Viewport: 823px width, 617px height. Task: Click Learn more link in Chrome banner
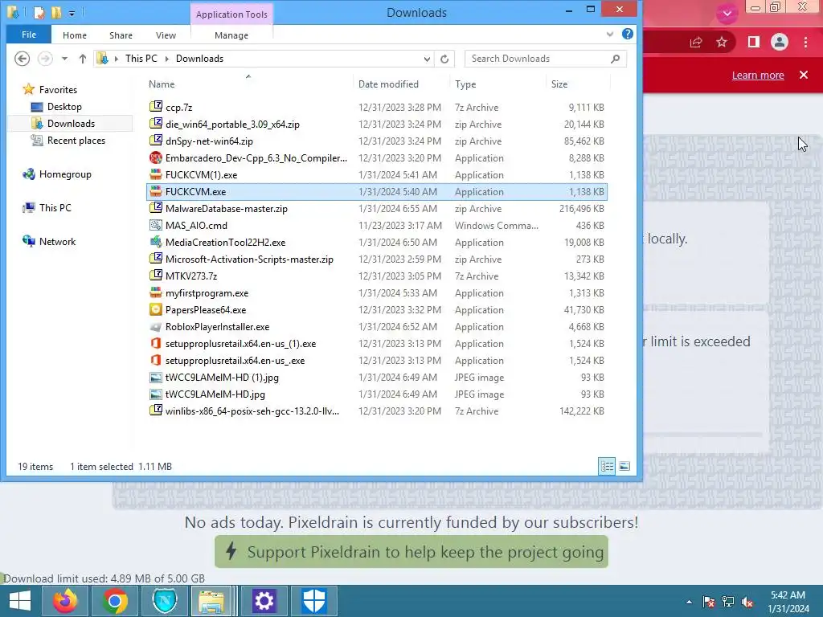[x=758, y=75]
